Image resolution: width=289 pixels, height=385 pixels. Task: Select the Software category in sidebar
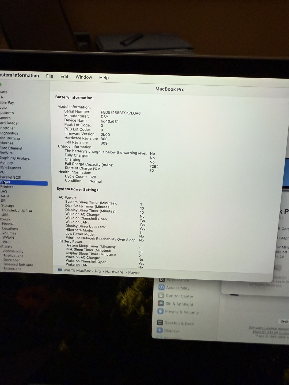pyautogui.click(x=6, y=247)
